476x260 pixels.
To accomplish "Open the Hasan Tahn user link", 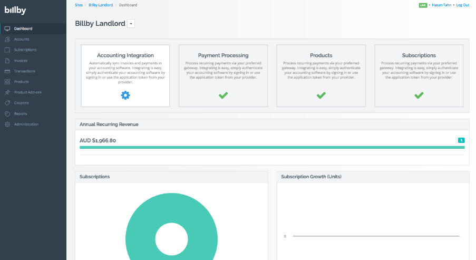I will [x=441, y=5].
